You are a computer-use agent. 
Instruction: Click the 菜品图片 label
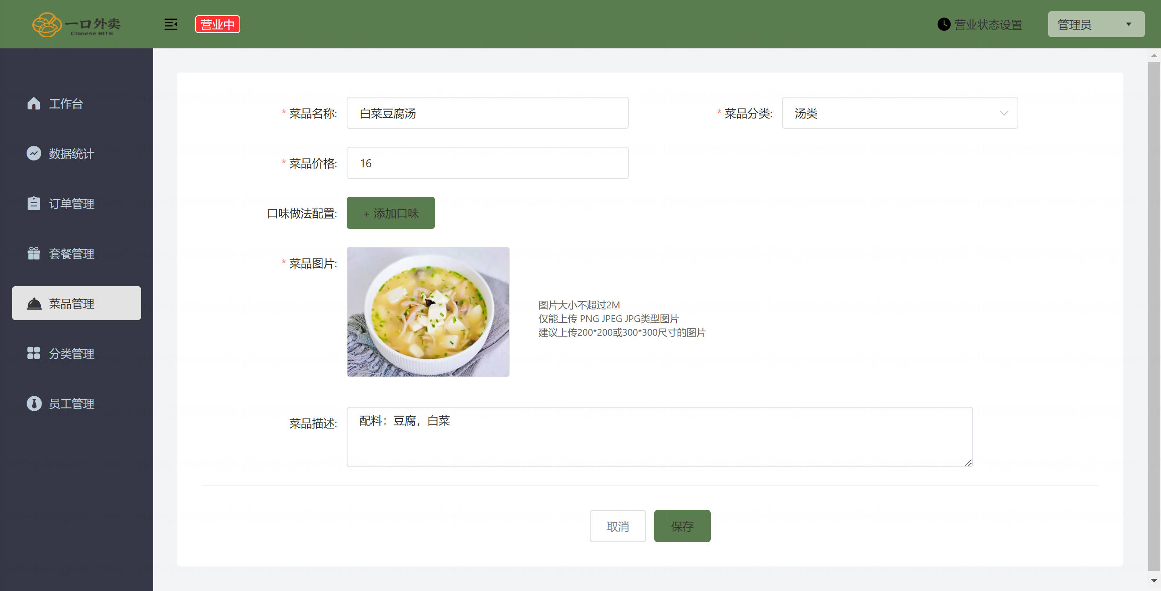coord(313,264)
